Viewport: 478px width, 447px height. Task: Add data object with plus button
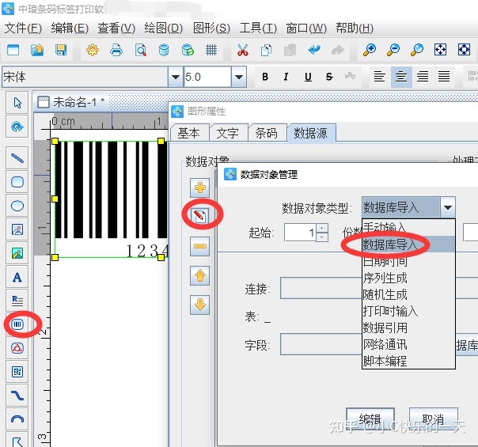click(200, 188)
